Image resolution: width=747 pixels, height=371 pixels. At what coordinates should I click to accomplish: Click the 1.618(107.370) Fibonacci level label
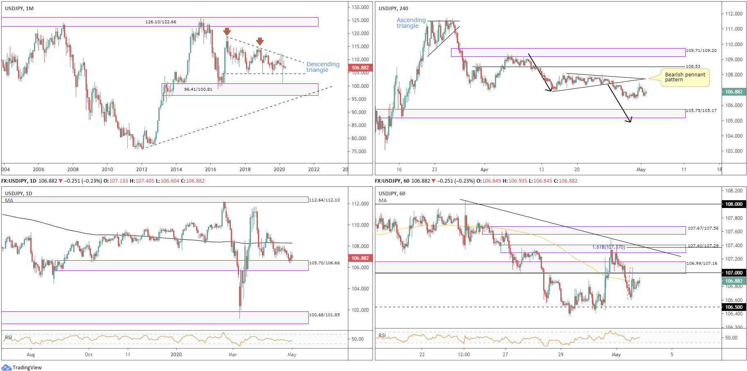[x=609, y=247]
